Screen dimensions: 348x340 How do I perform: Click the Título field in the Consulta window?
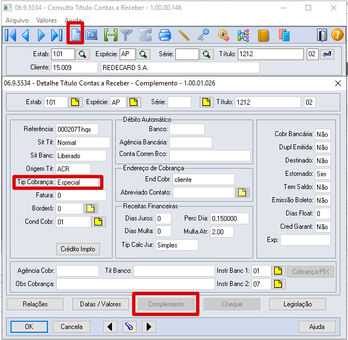tap(271, 54)
